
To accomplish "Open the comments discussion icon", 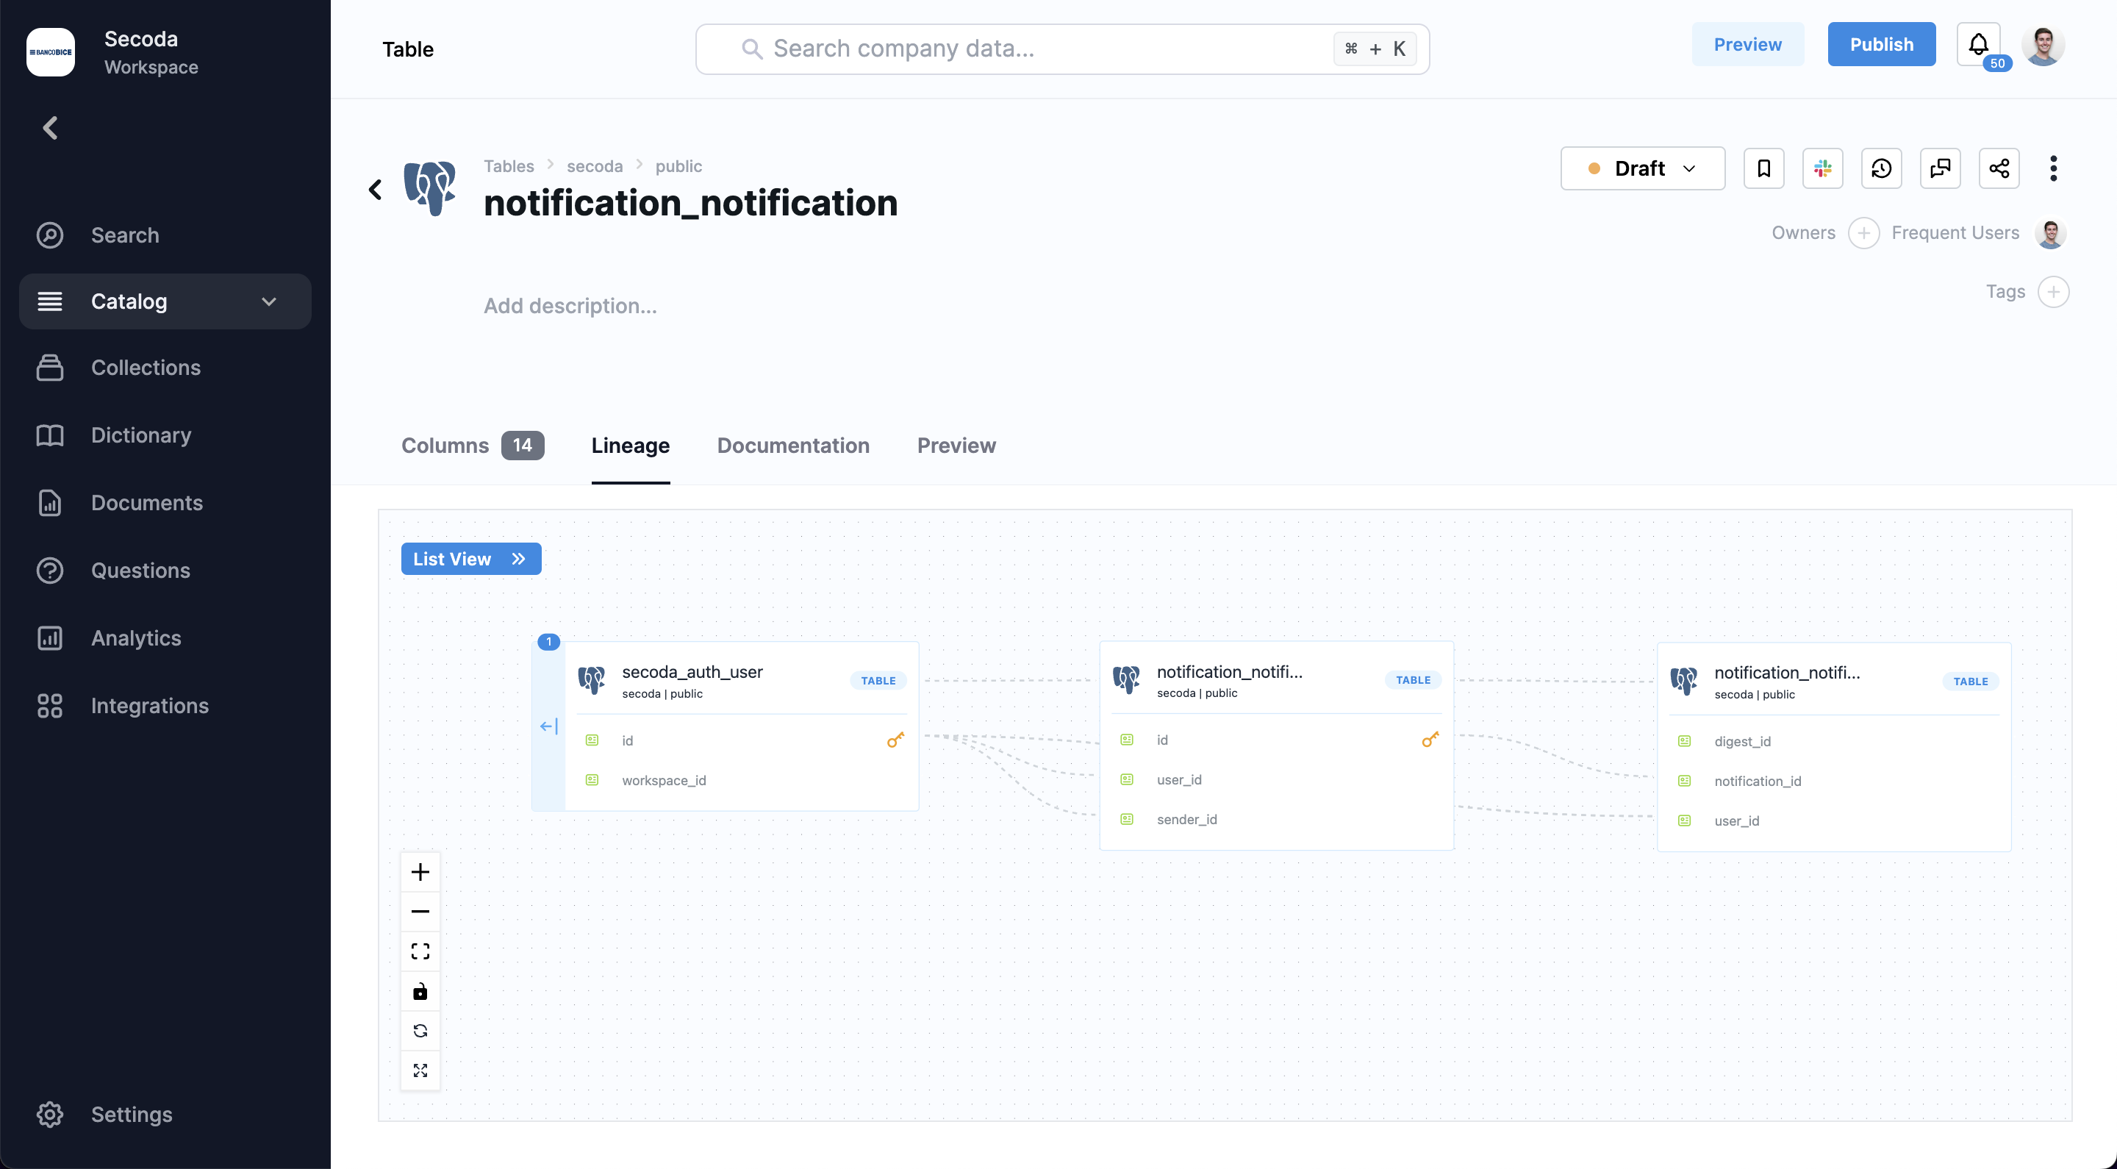I will click(x=1940, y=168).
